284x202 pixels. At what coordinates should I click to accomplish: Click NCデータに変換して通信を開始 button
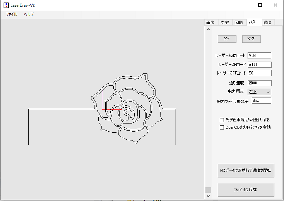246,171
